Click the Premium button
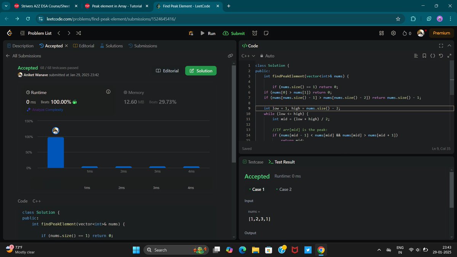The image size is (457, 257). click(x=441, y=33)
